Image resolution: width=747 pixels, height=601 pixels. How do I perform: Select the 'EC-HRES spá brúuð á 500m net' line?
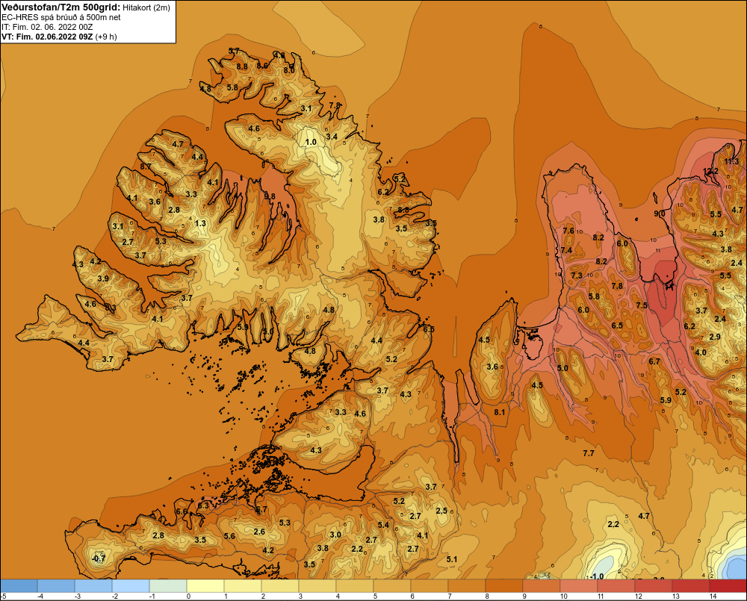pos(61,17)
